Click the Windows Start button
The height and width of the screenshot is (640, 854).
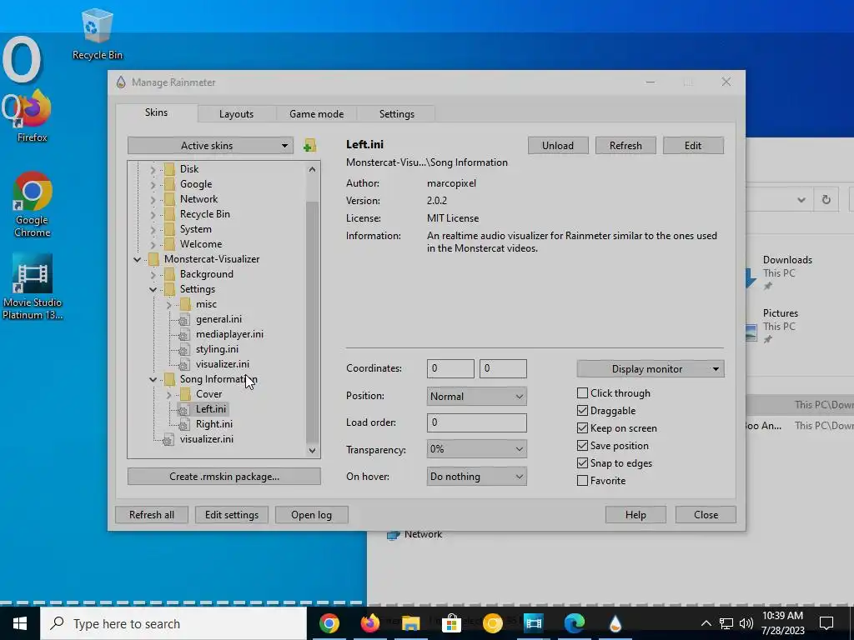[x=20, y=623]
